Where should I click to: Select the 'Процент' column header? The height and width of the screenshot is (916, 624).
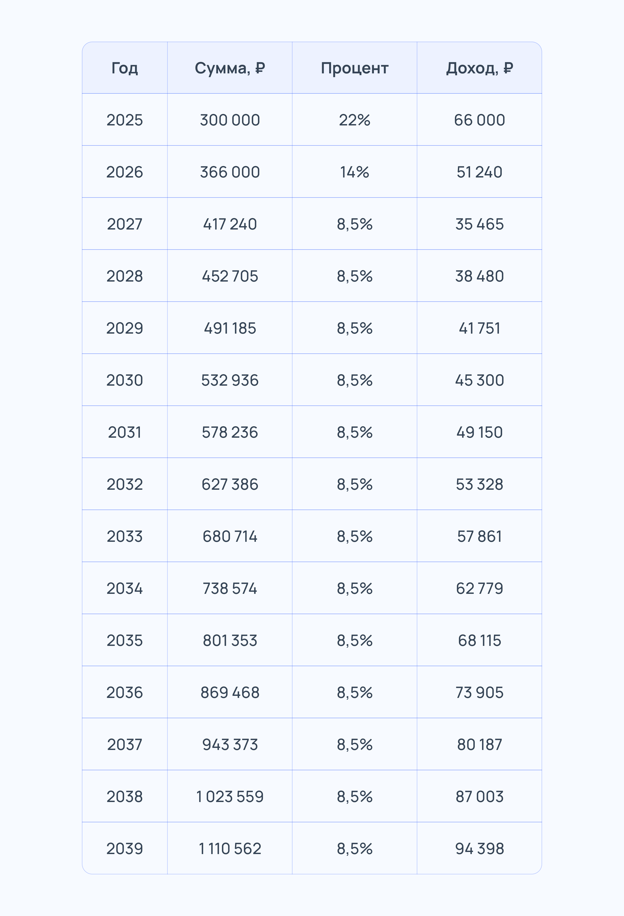click(354, 68)
